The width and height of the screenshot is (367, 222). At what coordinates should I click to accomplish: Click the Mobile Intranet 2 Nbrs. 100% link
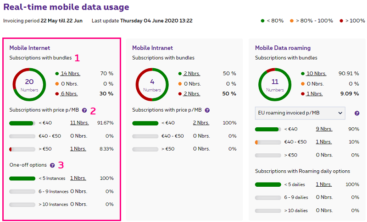tap(201, 123)
